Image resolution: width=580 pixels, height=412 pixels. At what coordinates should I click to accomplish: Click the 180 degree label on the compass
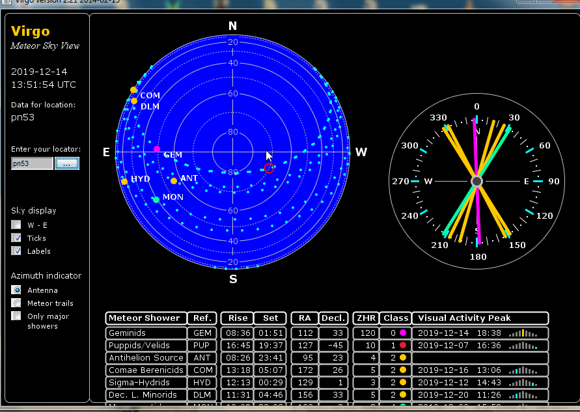pos(478,256)
